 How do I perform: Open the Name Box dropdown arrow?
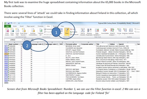(22, 40)
